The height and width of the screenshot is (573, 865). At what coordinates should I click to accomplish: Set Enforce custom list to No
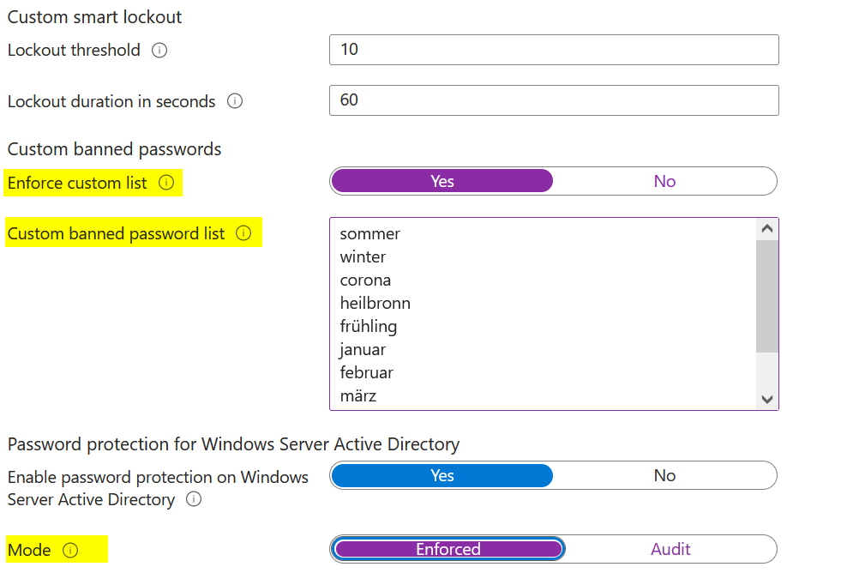click(665, 181)
